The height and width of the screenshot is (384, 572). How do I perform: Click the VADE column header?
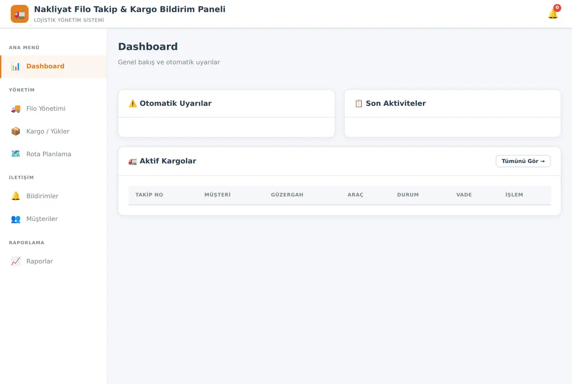click(x=464, y=195)
